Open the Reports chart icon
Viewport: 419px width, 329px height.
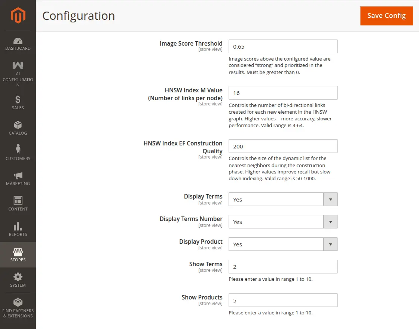tap(18, 227)
